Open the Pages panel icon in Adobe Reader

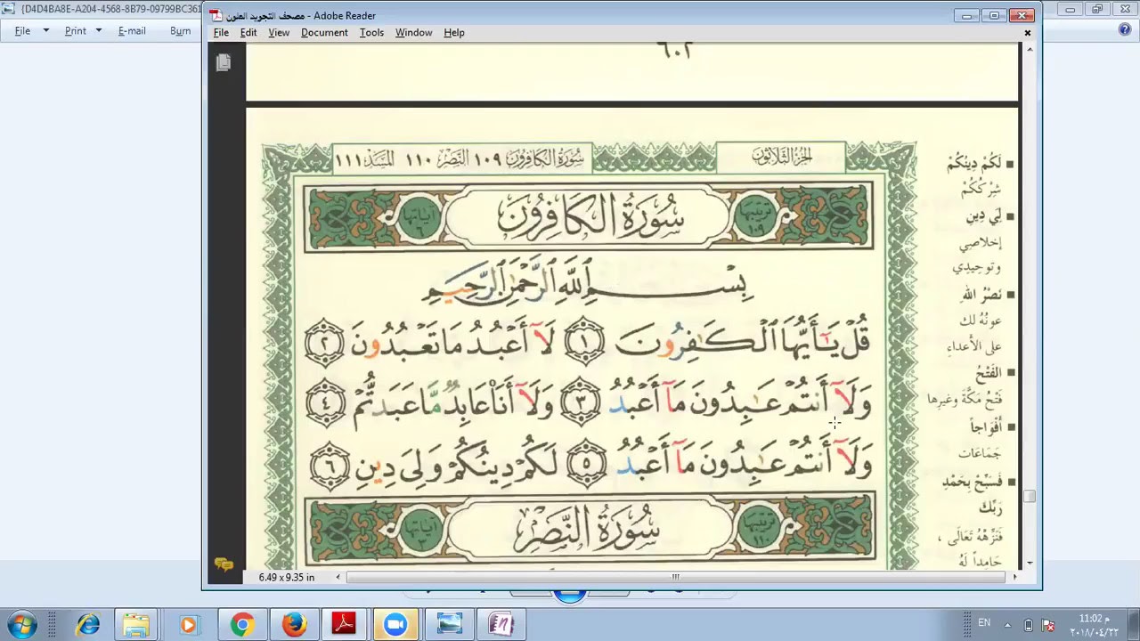click(x=224, y=62)
